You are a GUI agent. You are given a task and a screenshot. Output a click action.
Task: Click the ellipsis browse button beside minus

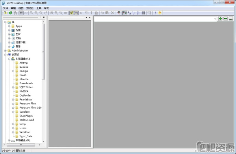(x=231, y=19)
